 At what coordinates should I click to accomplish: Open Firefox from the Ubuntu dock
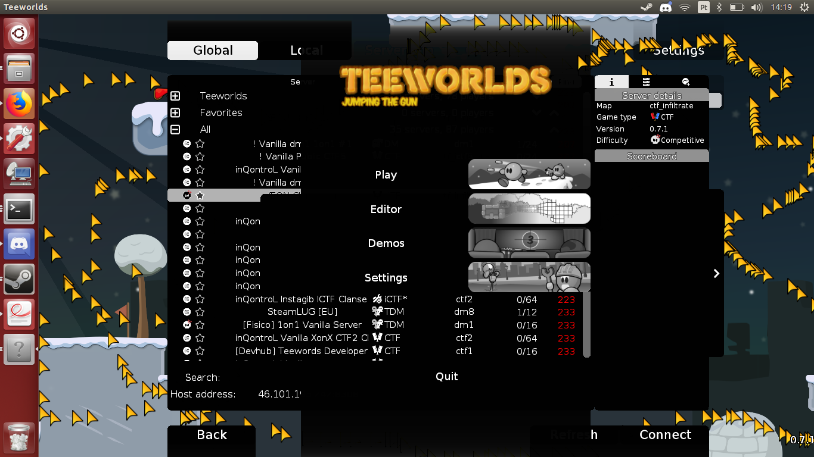(x=20, y=104)
